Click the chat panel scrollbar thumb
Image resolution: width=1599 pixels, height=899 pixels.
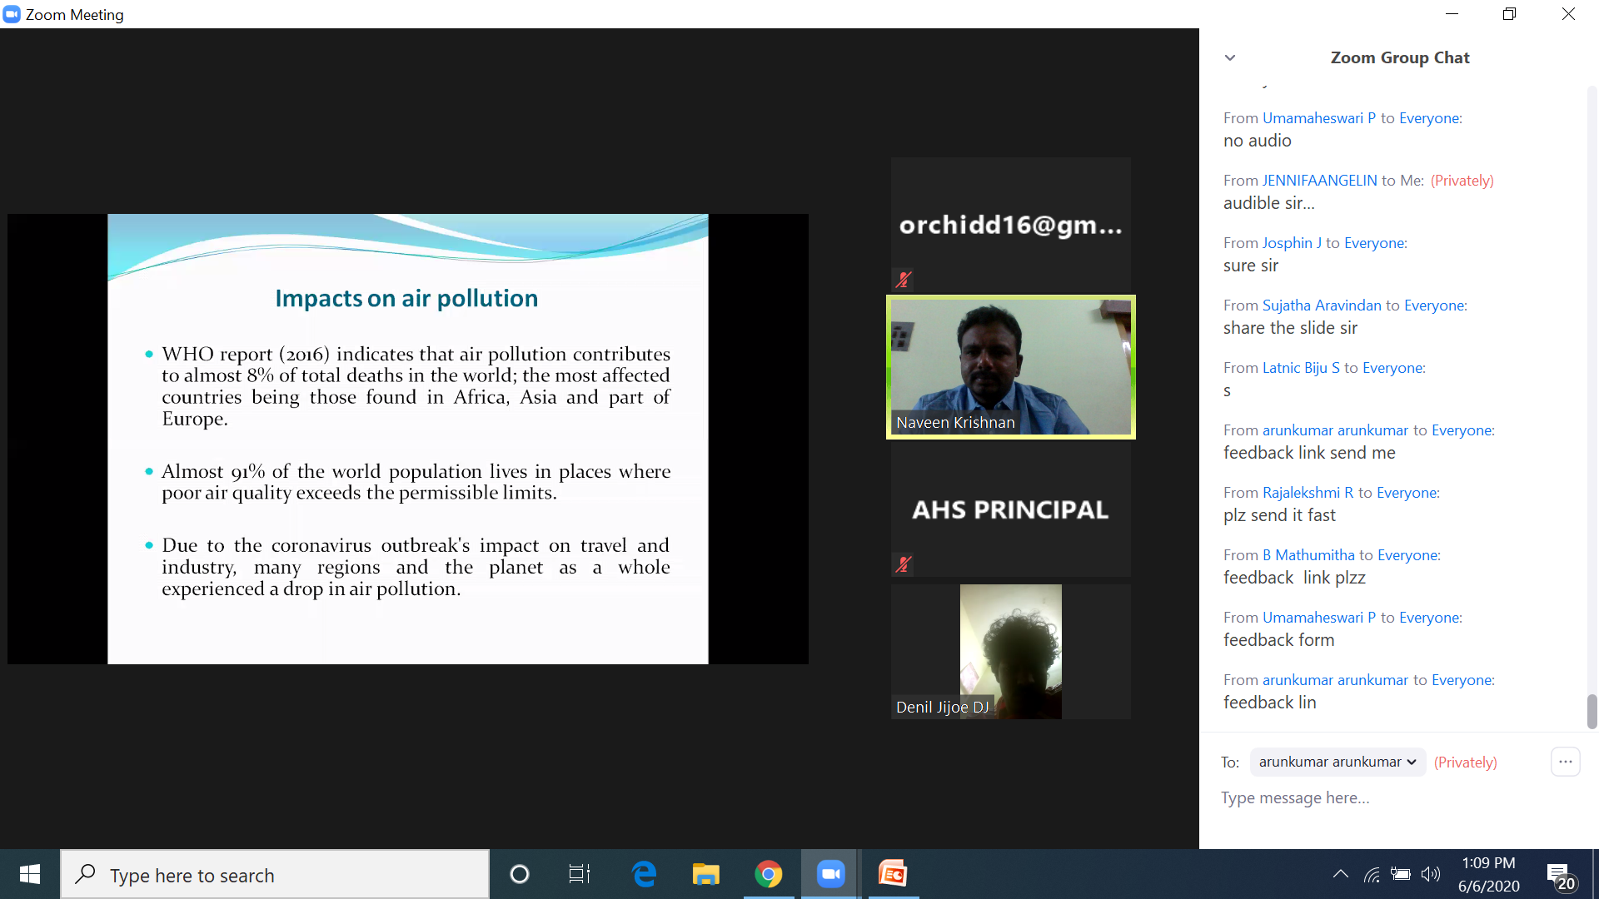click(1592, 712)
